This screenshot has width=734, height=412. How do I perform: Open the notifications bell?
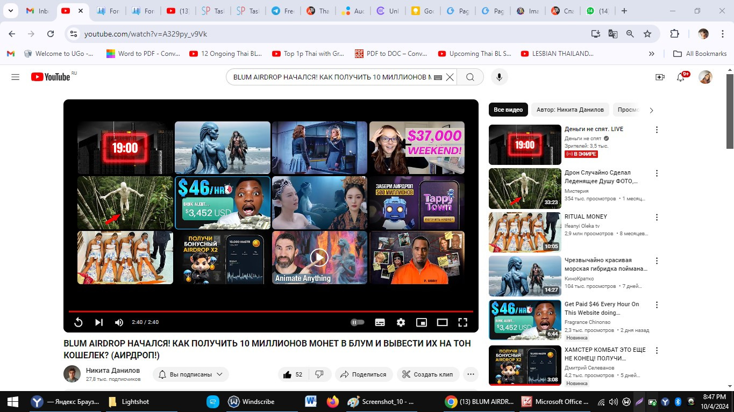[681, 77]
